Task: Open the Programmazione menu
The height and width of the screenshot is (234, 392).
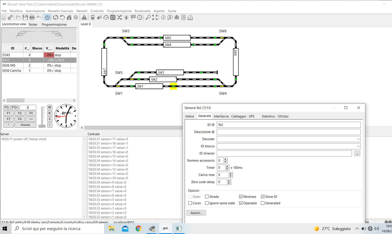Action: (x=119, y=11)
